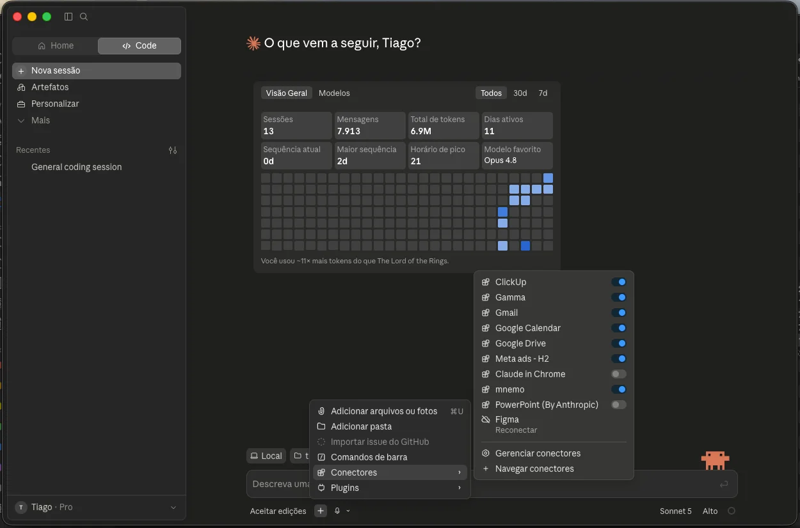Click the ClickUp connector icon
The width and height of the screenshot is (800, 528).
486,282
